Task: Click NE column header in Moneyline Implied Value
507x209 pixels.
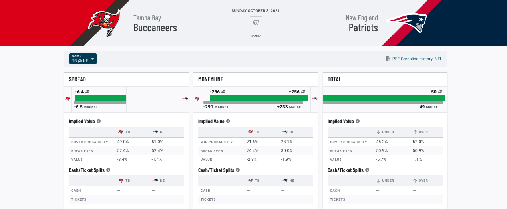Action: (288, 132)
